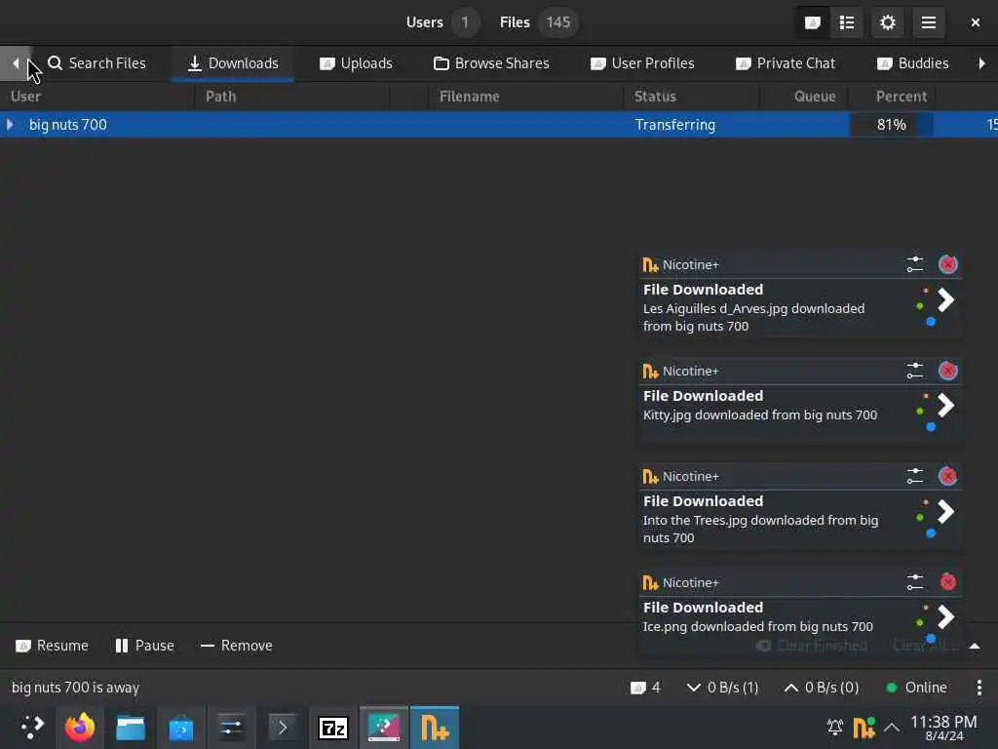Open the hamburger main menu
This screenshot has height=749, width=998.
point(928,23)
